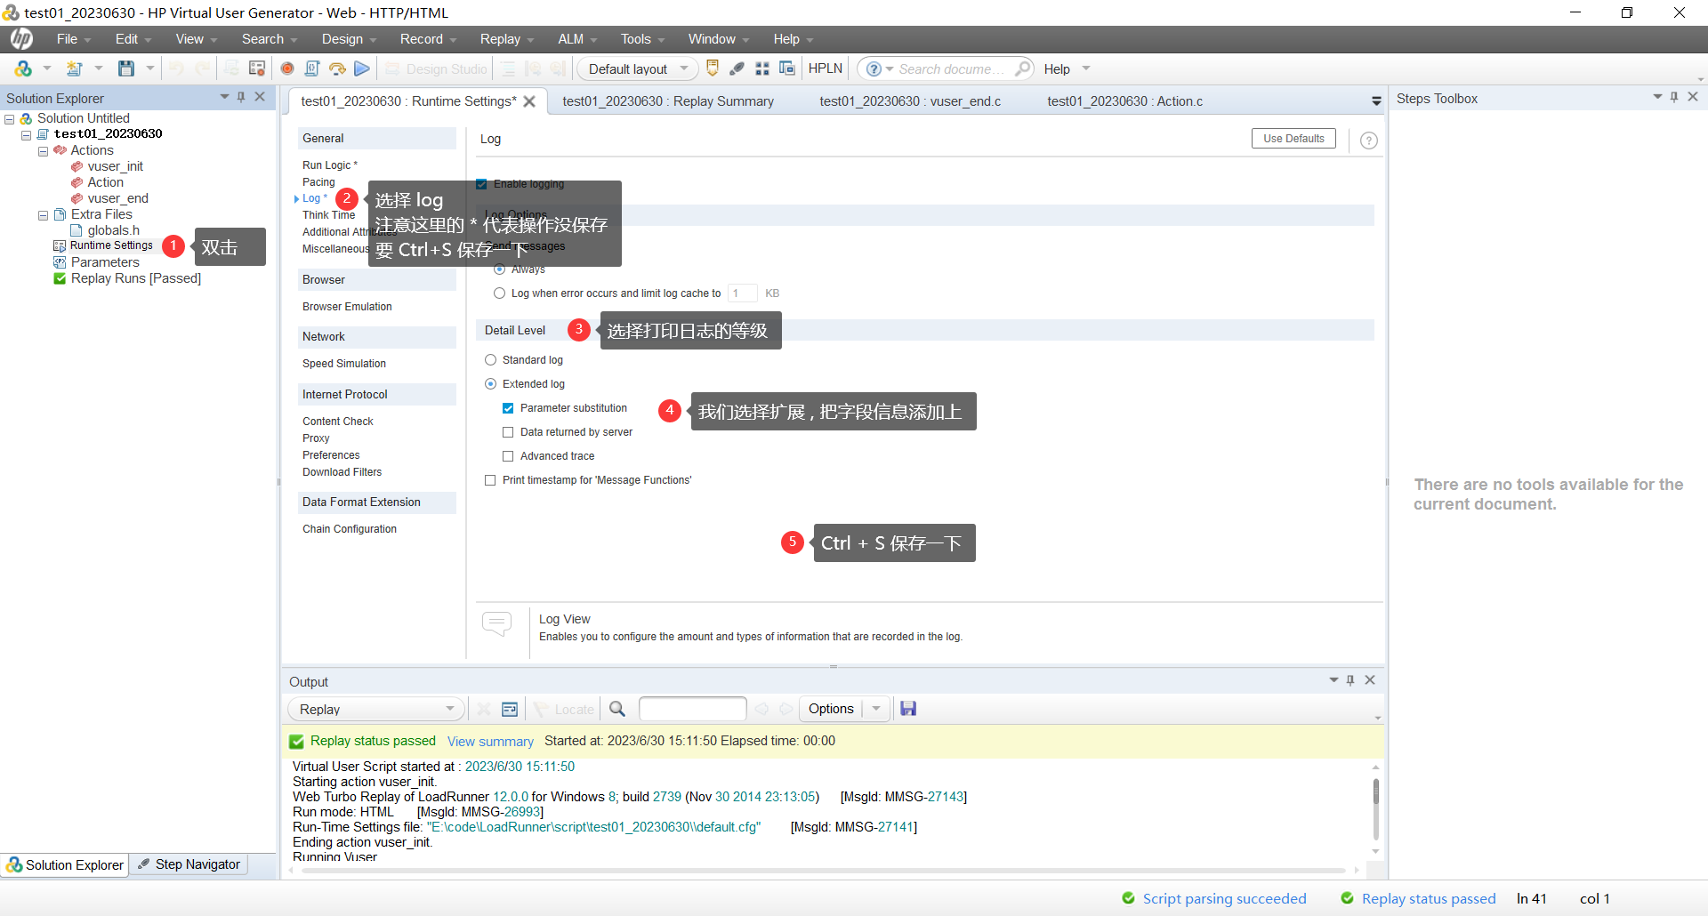
Task: Click the save output log floppy icon
Action: [x=908, y=709]
